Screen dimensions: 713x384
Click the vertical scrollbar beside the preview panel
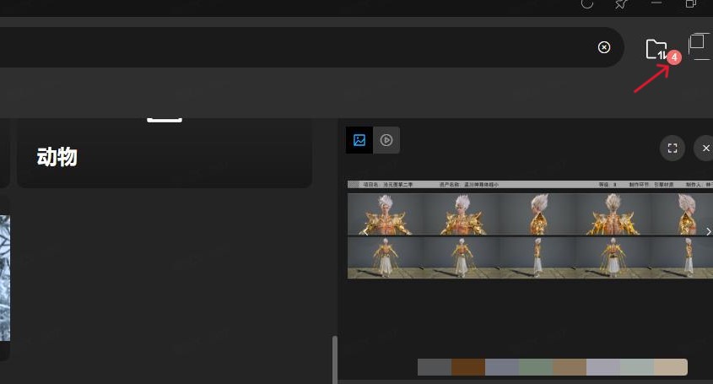(335, 360)
